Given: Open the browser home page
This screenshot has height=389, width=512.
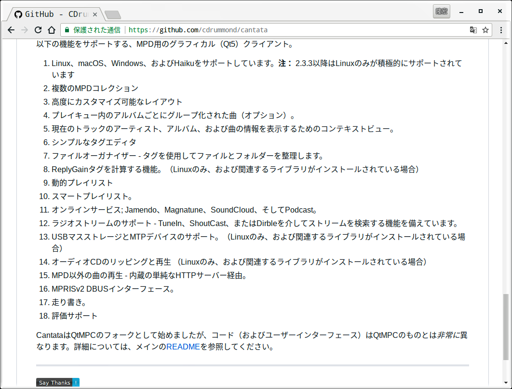Looking at the screenshot, I should click(52, 30).
